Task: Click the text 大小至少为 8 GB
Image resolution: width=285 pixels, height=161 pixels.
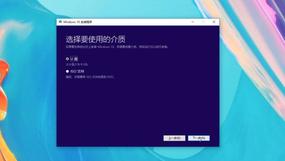Action: (77, 64)
